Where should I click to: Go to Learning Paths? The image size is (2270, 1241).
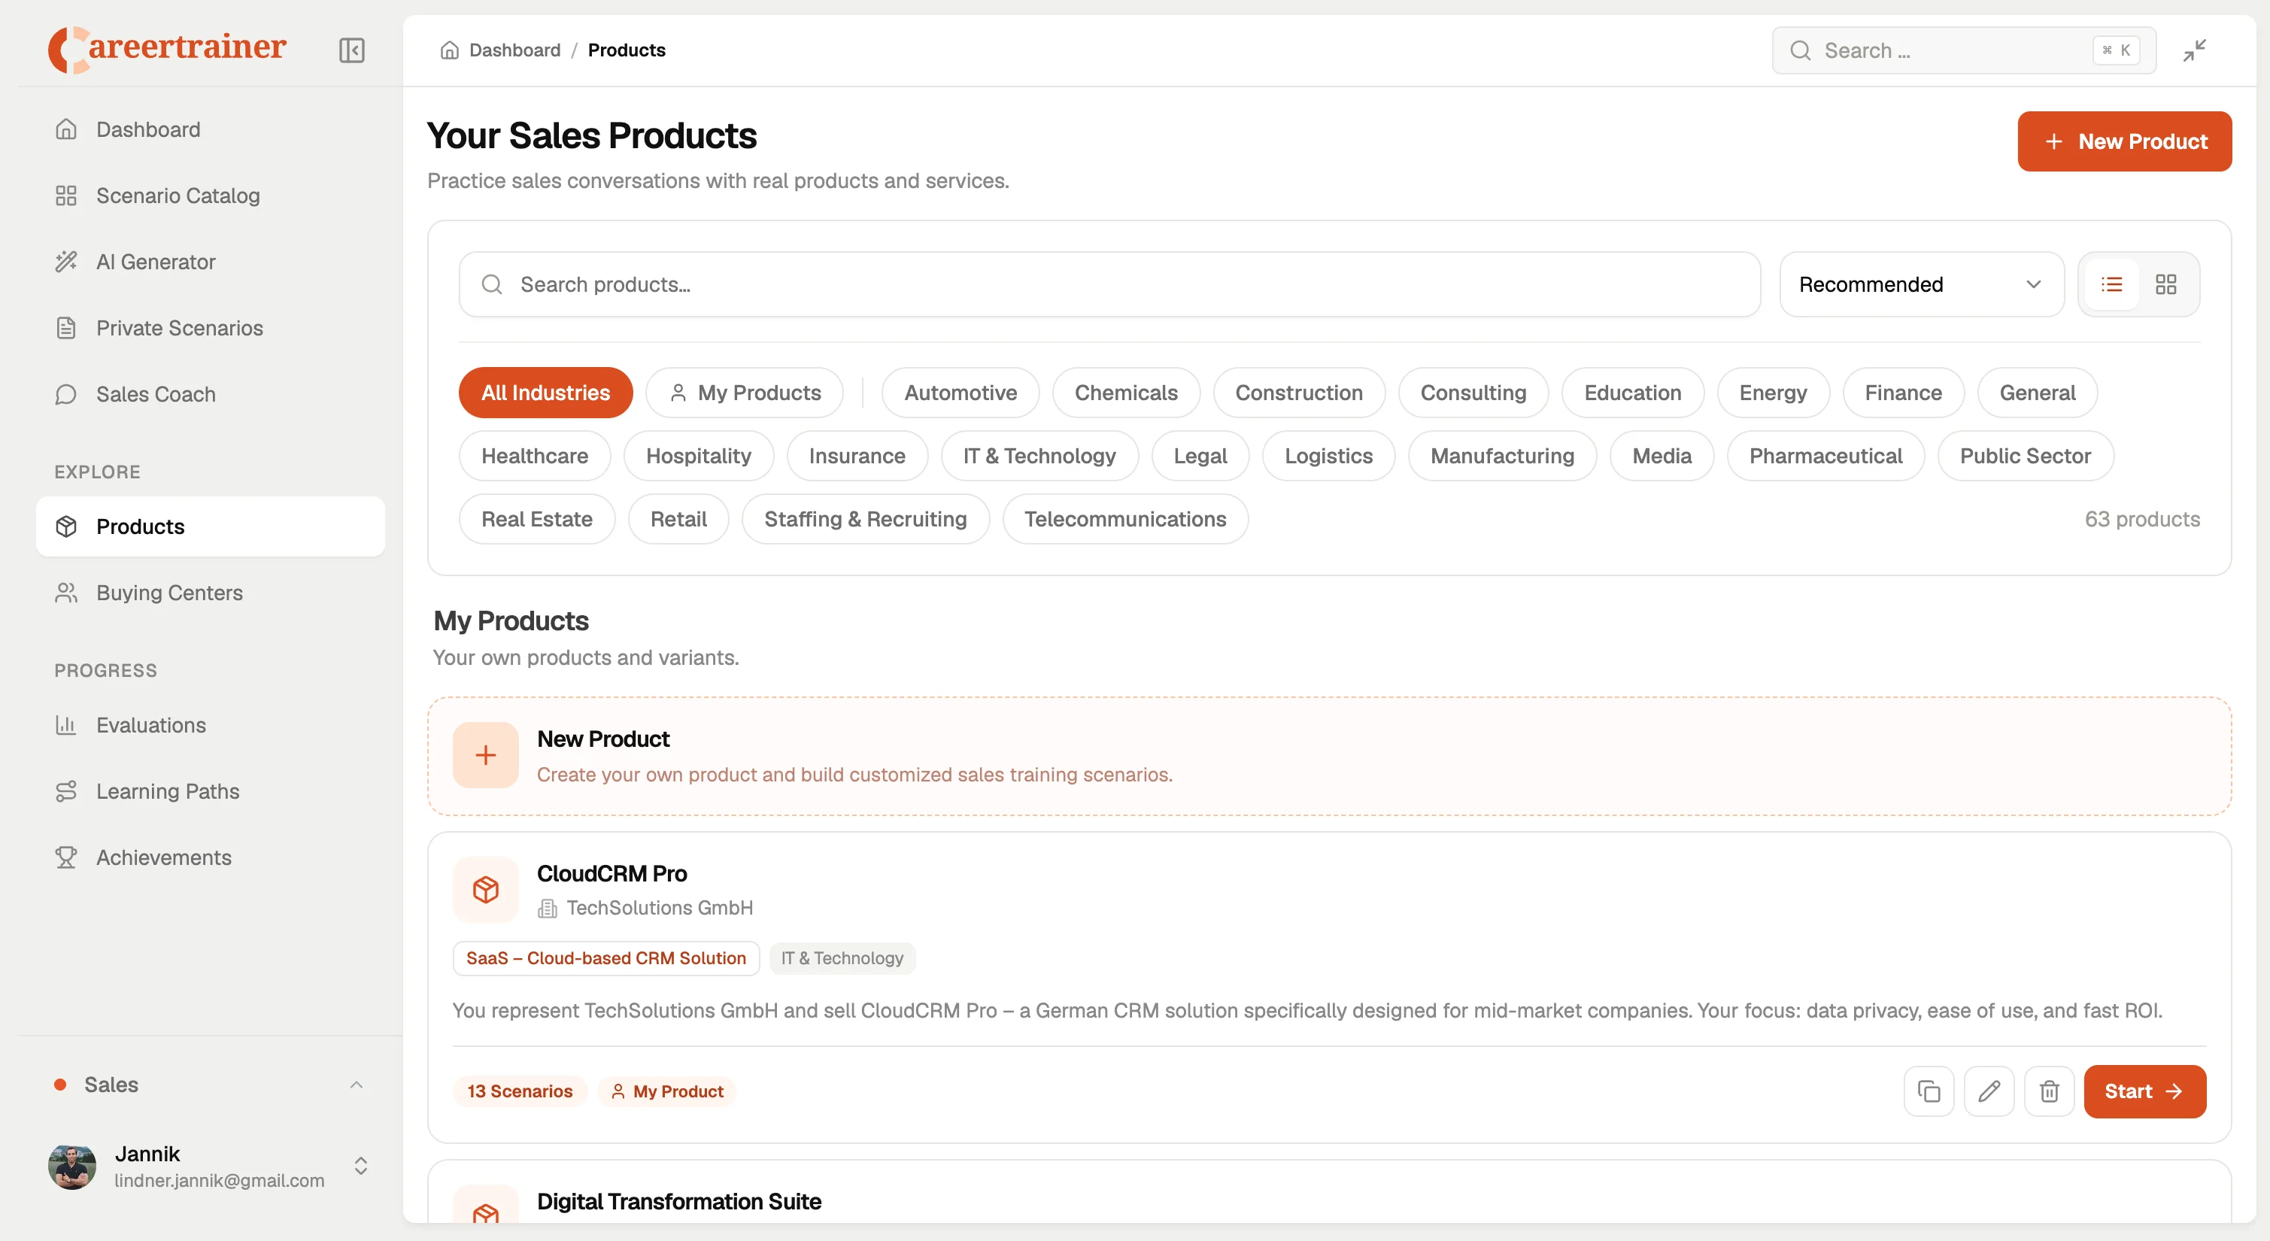tap(210, 790)
